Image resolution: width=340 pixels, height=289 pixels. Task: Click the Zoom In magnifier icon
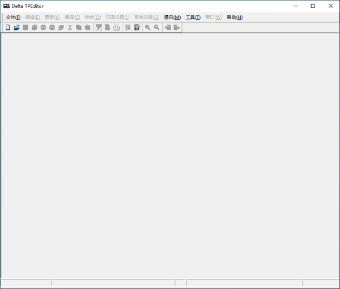148,28
